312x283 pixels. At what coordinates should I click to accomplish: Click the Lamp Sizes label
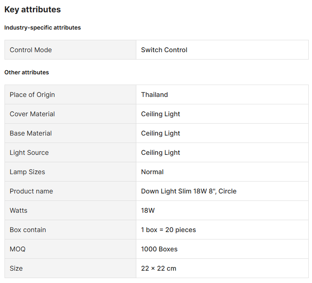(x=28, y=172)
